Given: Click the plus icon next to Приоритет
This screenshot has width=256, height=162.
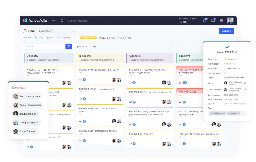Looking at the screenshot, I should pos(94,47).
